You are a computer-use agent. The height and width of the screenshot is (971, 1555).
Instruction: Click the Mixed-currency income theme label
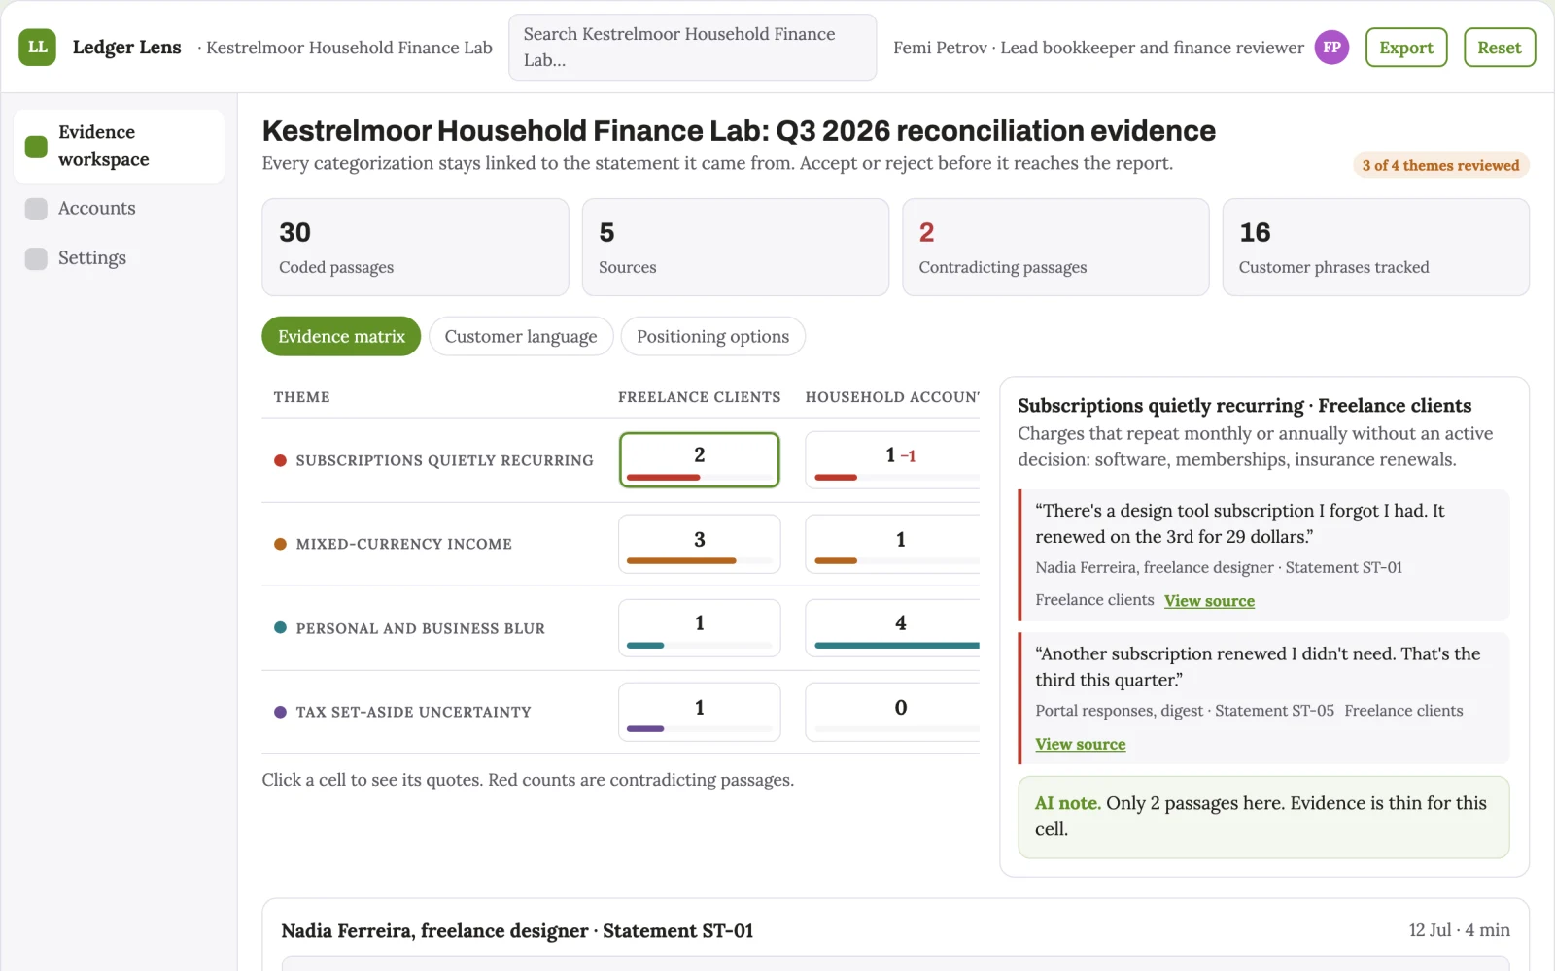click(403, 544)
